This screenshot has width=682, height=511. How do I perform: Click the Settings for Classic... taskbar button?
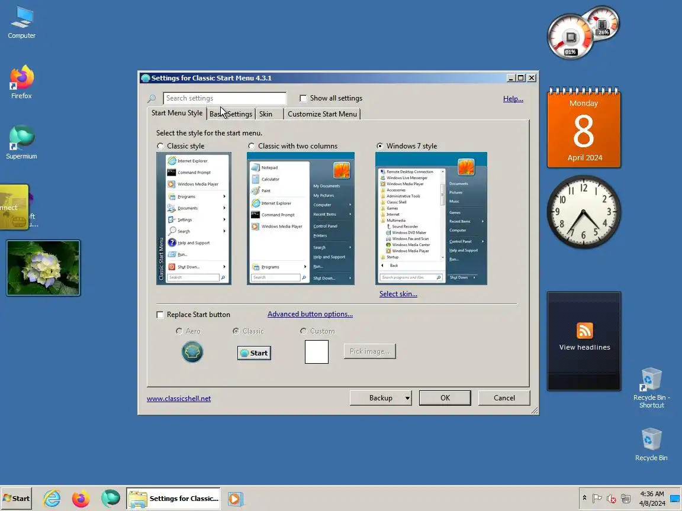[173, 499]
